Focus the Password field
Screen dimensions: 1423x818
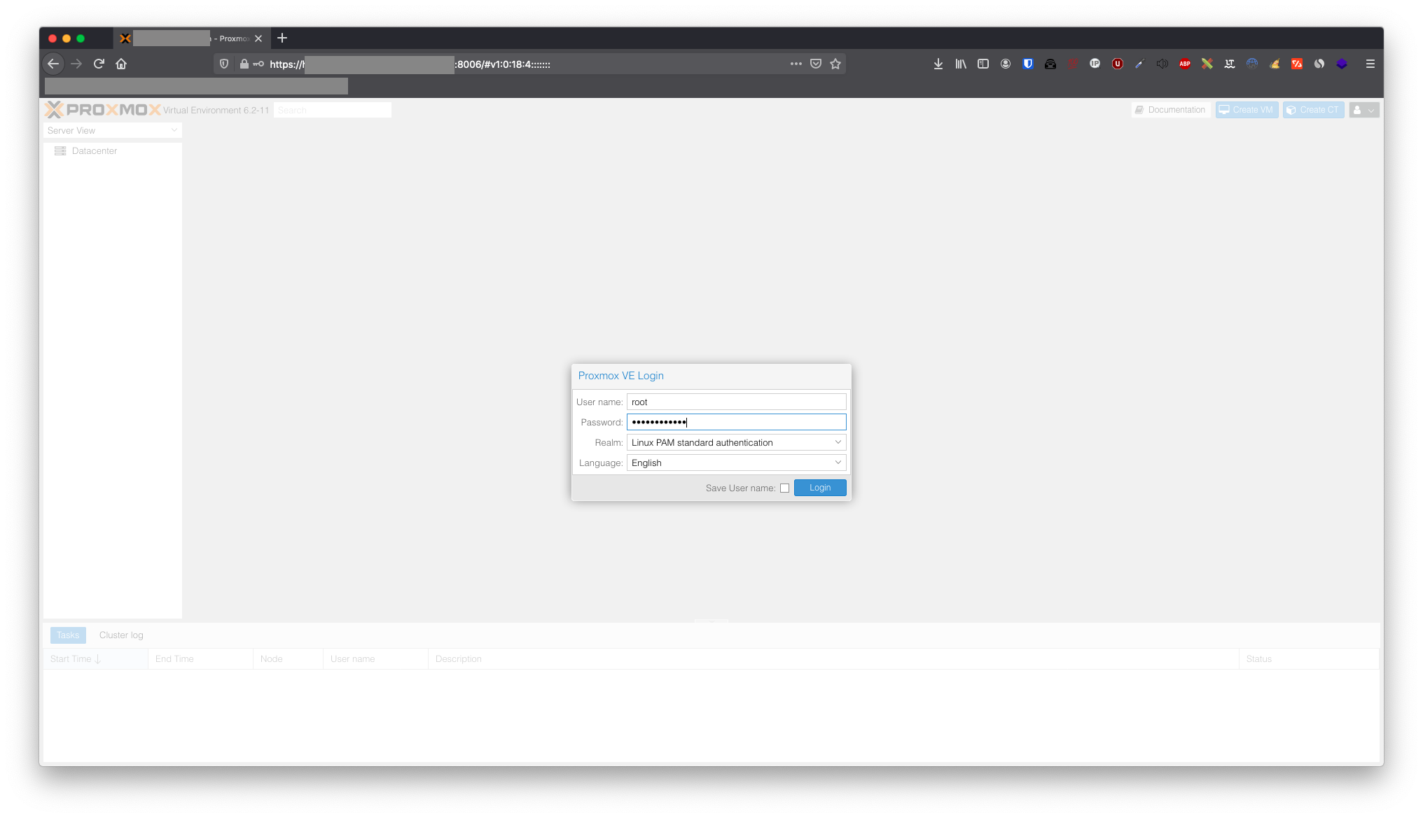[736, 422]
